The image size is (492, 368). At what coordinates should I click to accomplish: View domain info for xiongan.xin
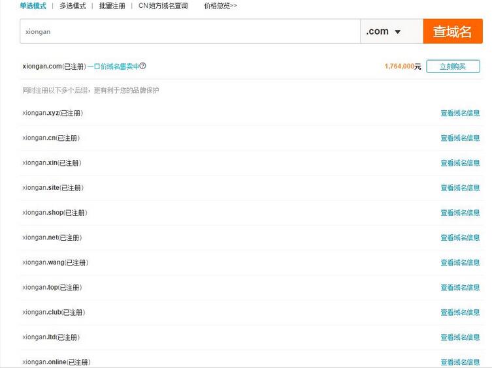460,163
